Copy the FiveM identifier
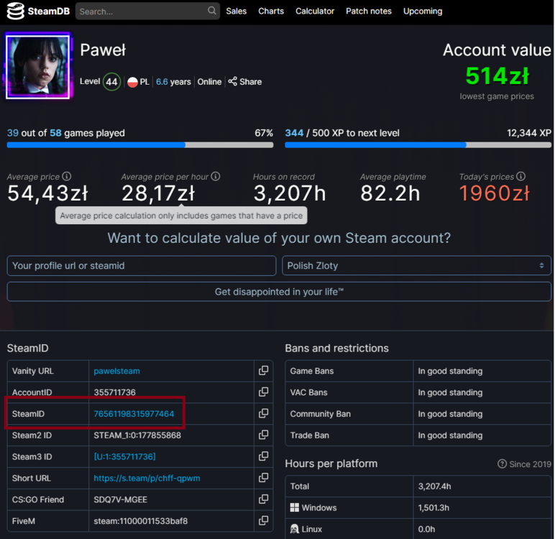Screen dimensions: 555x539 (x=263, y=520)
